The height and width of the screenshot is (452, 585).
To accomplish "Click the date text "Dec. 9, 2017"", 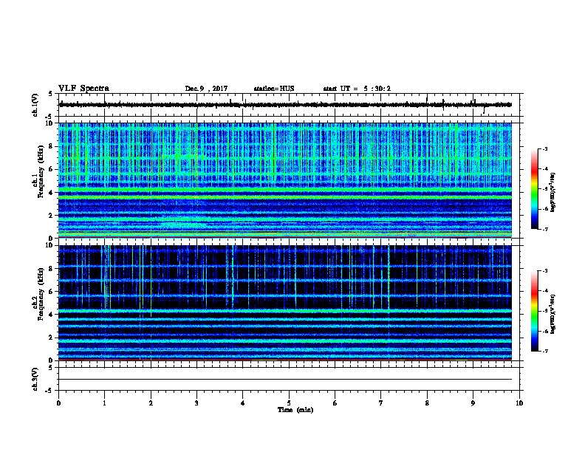I will [206, 89].
